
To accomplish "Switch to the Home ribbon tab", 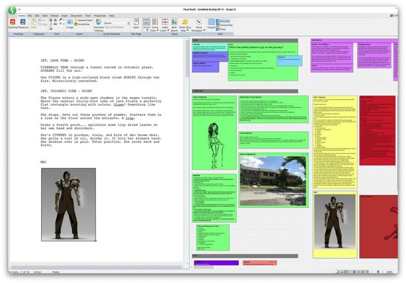I will 21,15.
